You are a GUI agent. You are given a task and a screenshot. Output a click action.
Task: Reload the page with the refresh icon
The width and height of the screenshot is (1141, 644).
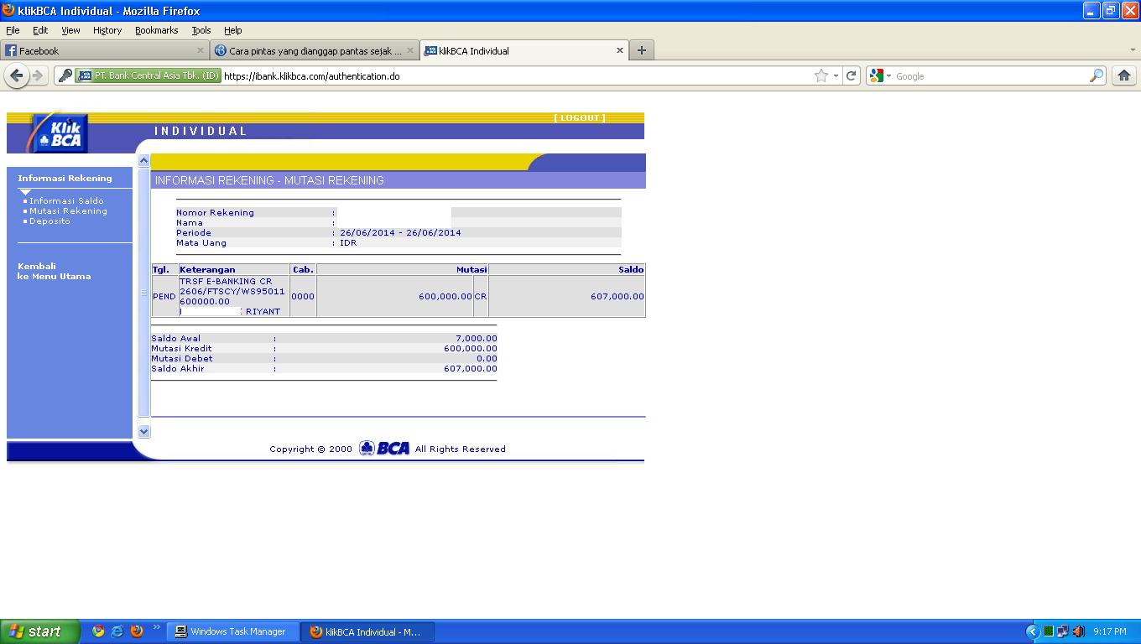[851, 75]
